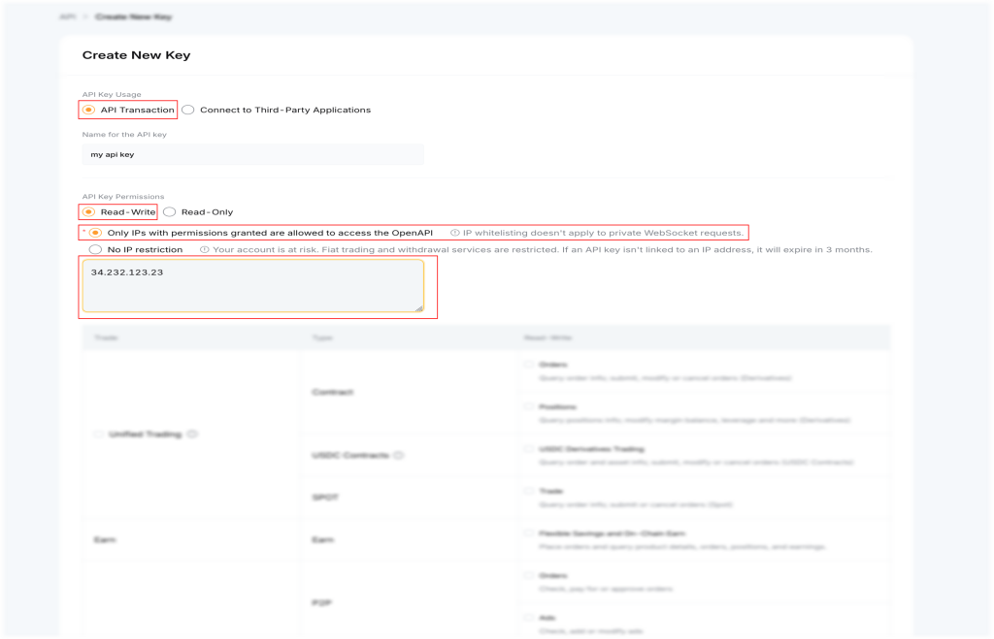
Task: Click the account-at-risk info icon
Action: click(204, 249)
